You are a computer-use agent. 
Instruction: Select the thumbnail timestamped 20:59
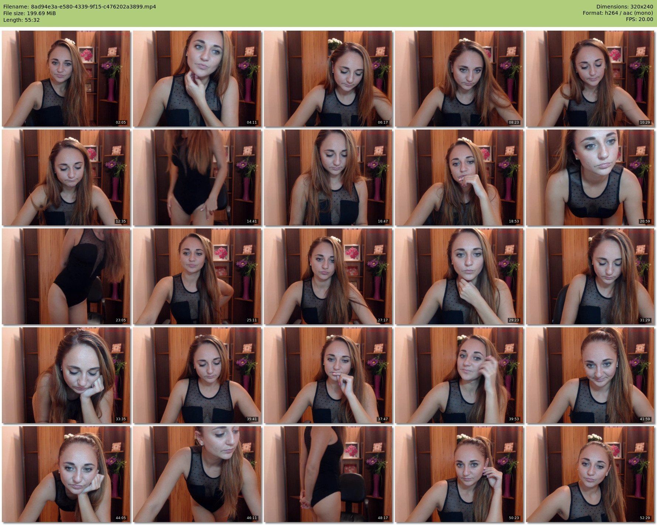(590, 177)
